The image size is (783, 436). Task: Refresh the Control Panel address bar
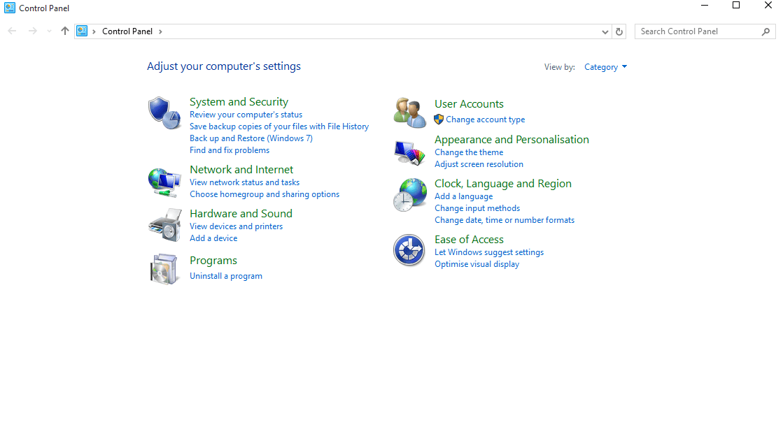[619, 31]
